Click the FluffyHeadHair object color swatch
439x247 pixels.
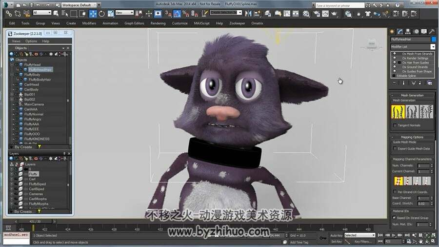(434, 40)
